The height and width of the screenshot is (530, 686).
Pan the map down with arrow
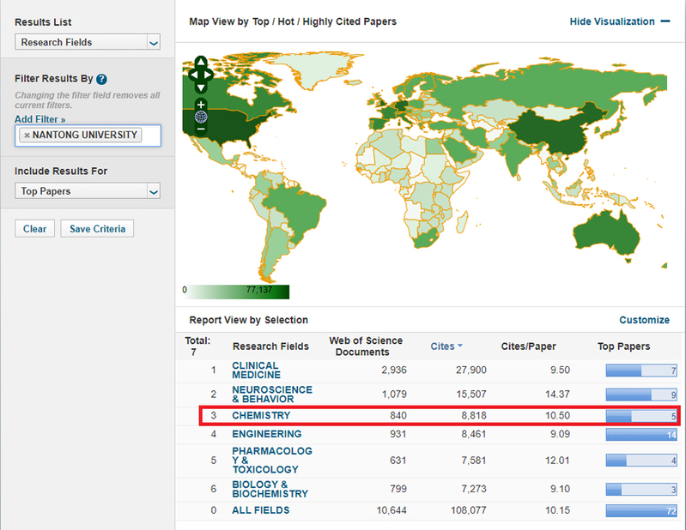(x=200, y=87)
